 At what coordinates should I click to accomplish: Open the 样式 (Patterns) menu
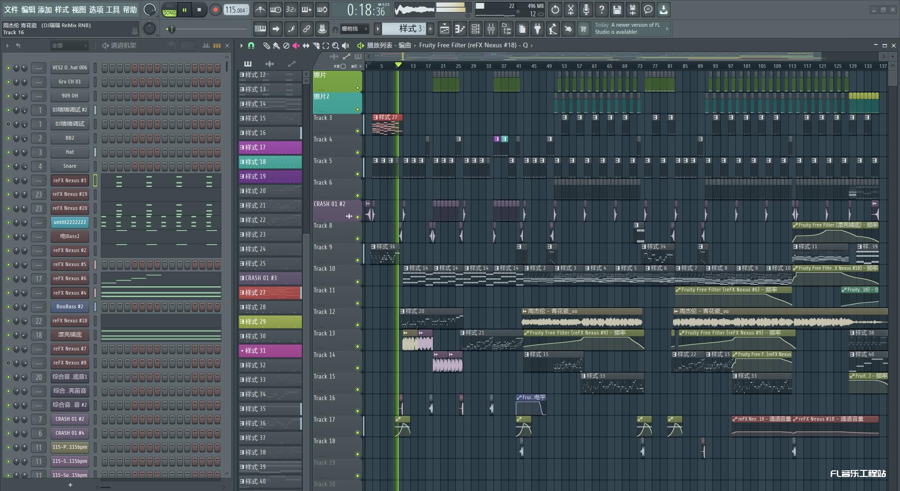coord(62,9)
